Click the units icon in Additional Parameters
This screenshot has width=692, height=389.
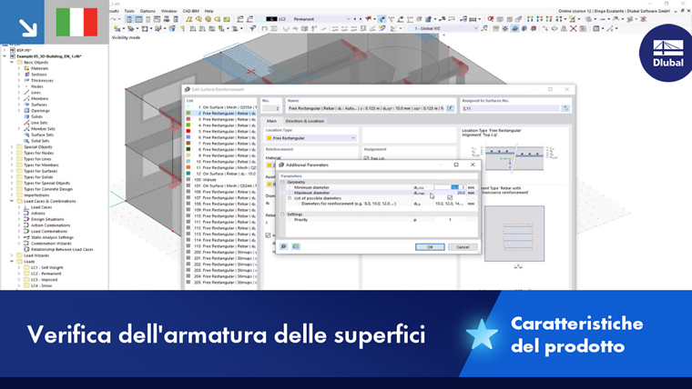pyautogui.click(x=296, y=246)
